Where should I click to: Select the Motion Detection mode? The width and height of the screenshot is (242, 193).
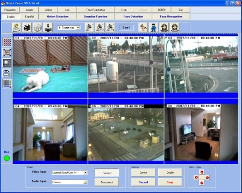pos(58,17)
